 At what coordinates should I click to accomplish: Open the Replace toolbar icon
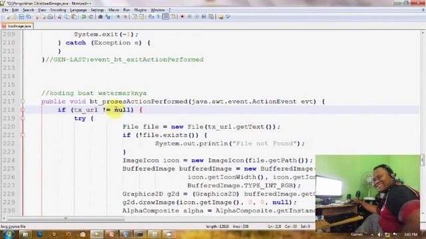[108, 17]
